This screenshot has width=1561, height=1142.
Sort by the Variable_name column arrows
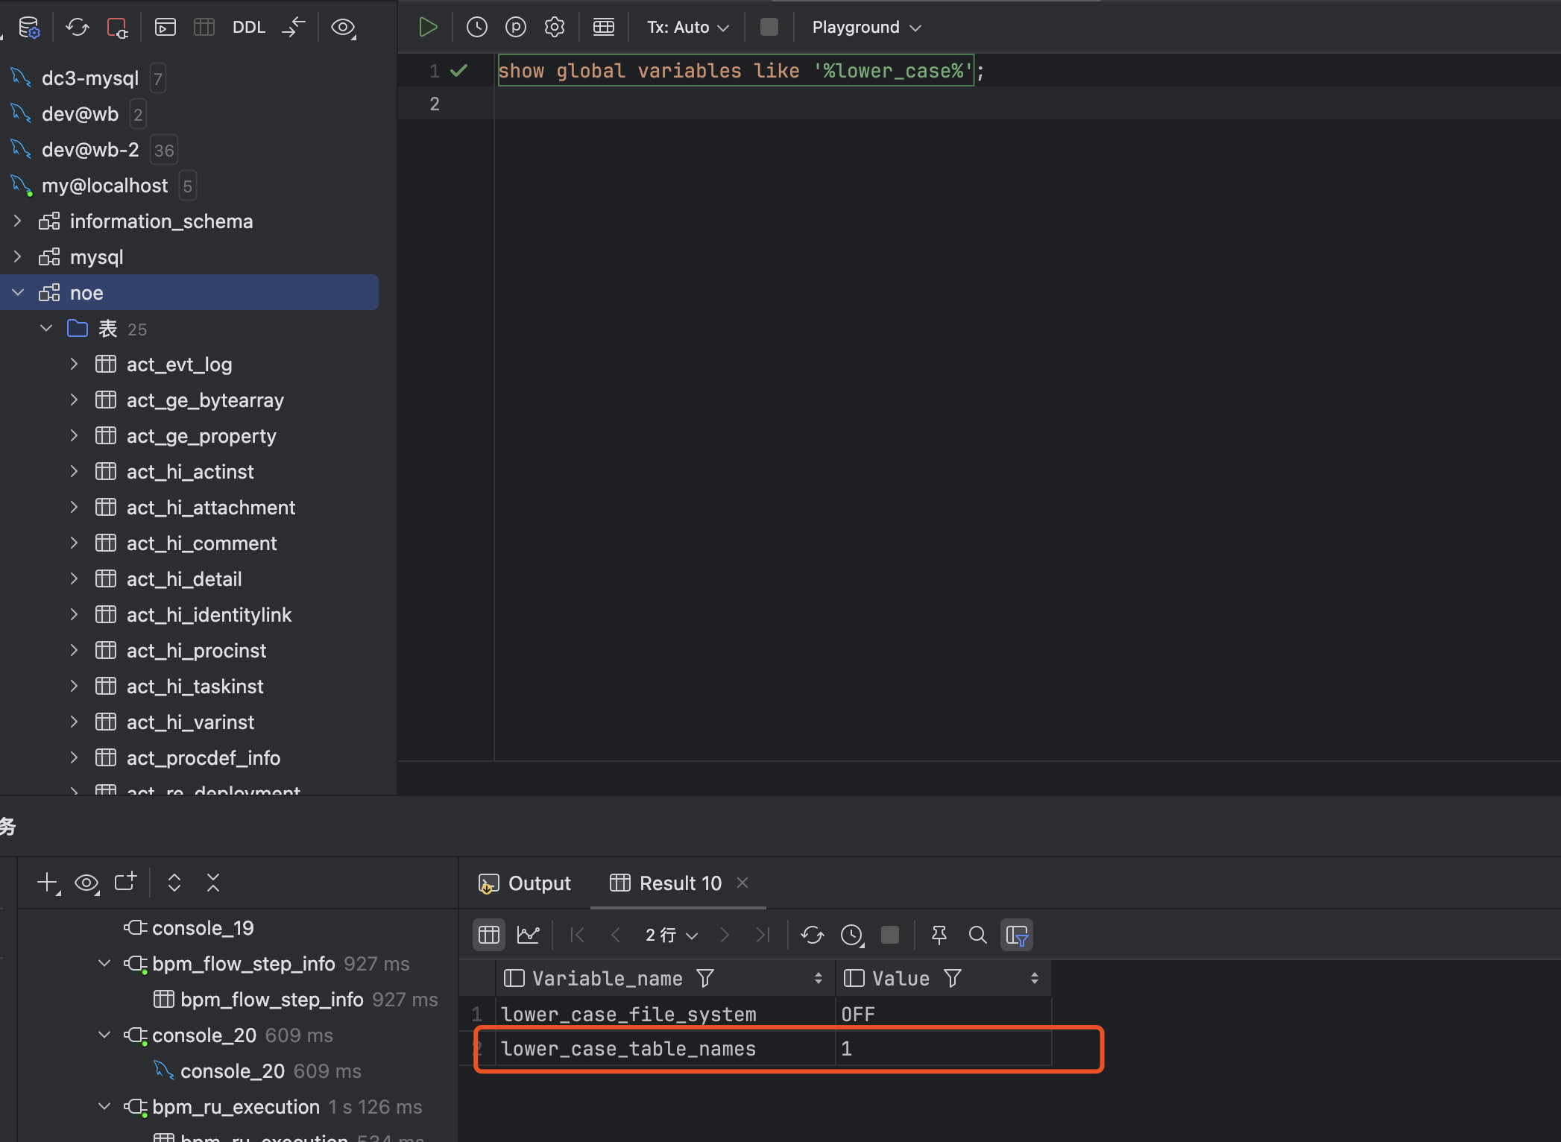click(x=819, y=978)
